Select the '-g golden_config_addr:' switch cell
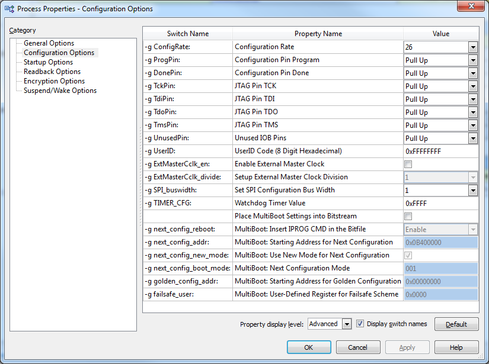The width and height of the screenshot is (489, 364). tap(188, 281)
